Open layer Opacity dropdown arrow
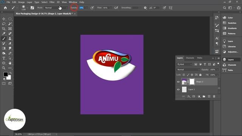 [218, 70]
